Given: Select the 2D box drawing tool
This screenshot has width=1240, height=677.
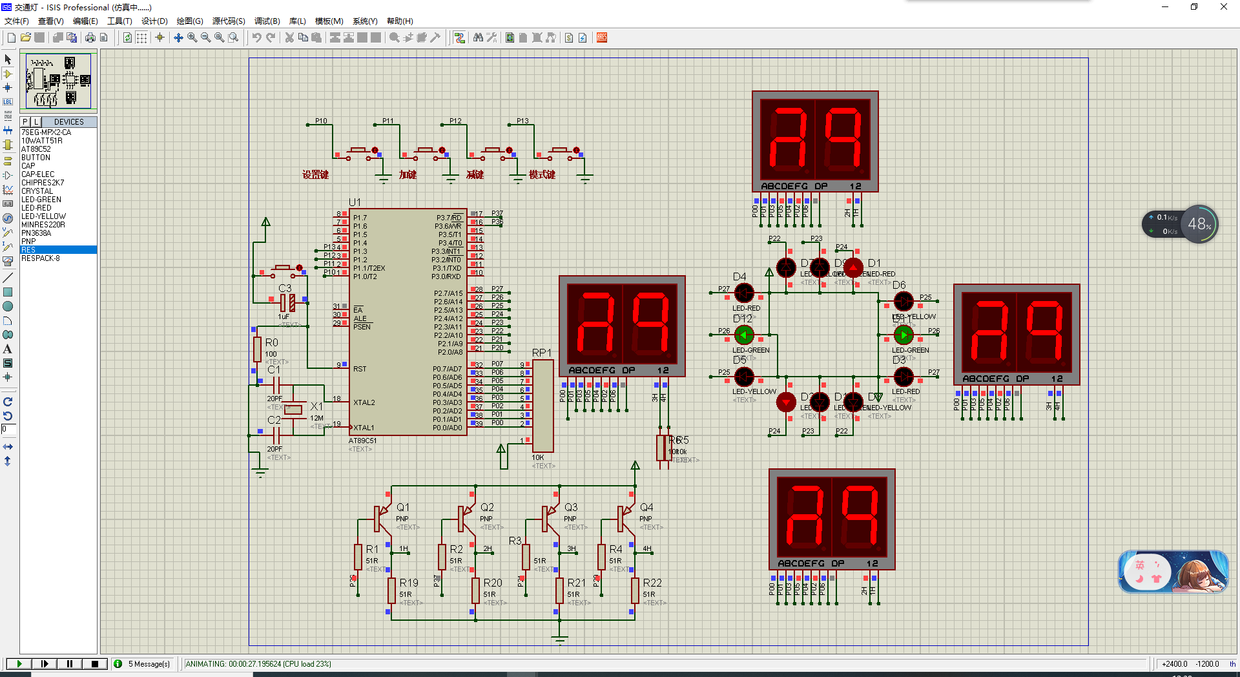Looking at the screenshot, I should coord(8,292).
